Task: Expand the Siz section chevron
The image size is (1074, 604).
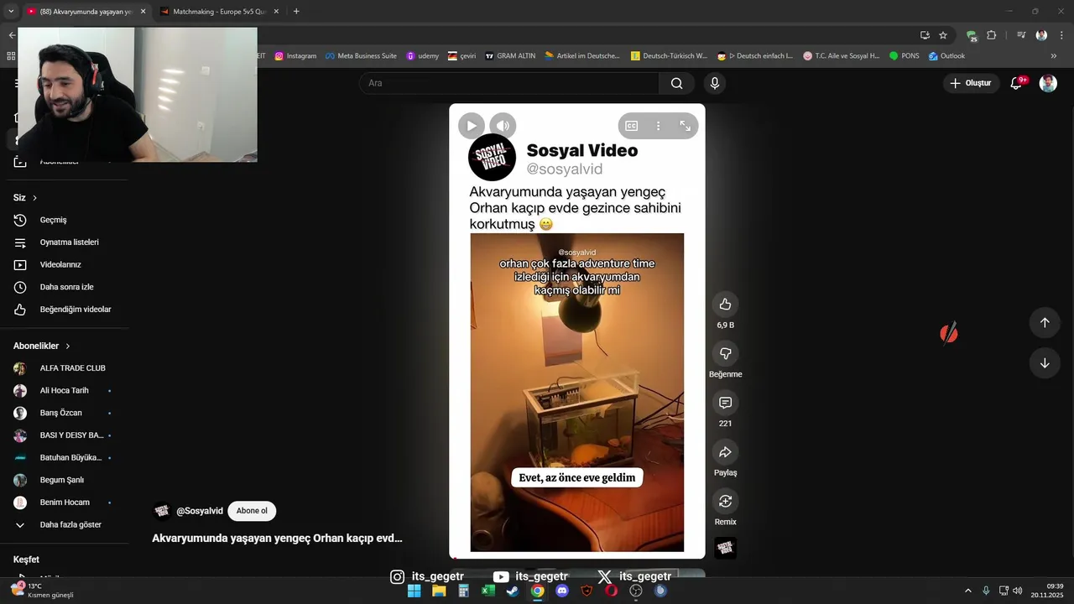Action: coord(34,198)
